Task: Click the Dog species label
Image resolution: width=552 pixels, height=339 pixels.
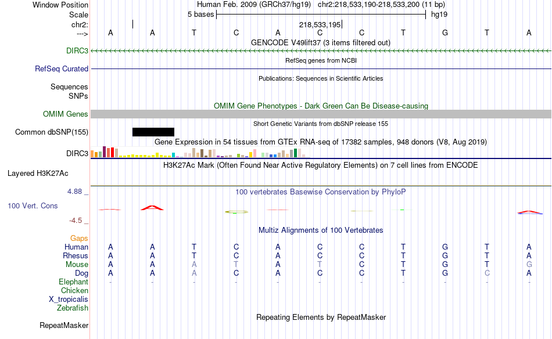Action: click(81, 273)
